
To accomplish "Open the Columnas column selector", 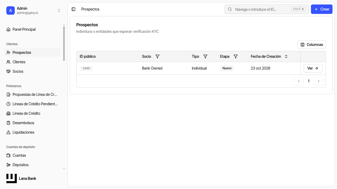I will (x=312, y=45).
